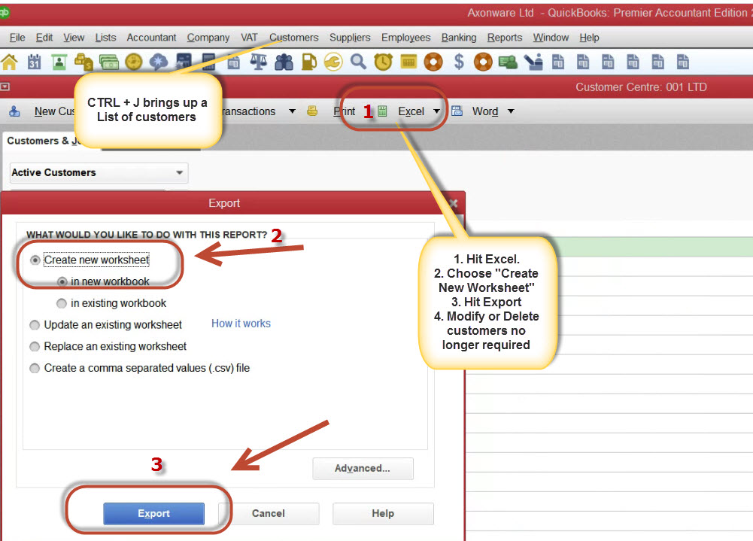753x541 pixels.
Task: Open the VAT menu
Action: pos(249,38)
